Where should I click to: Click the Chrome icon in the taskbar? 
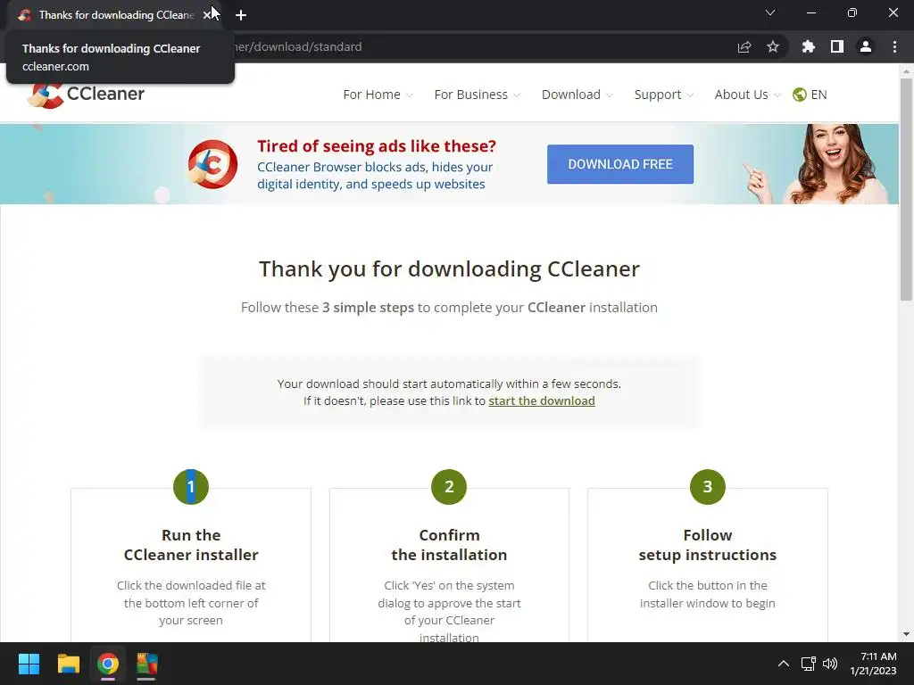(108, 664)
